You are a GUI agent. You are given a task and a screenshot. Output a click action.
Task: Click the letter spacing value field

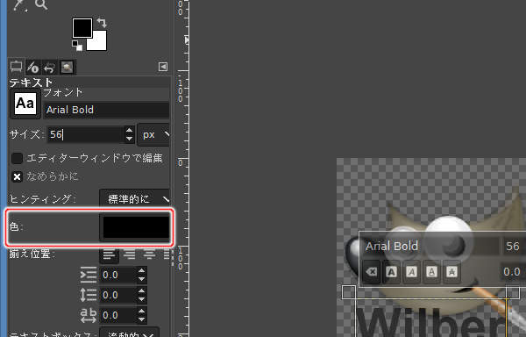(117, 315)
